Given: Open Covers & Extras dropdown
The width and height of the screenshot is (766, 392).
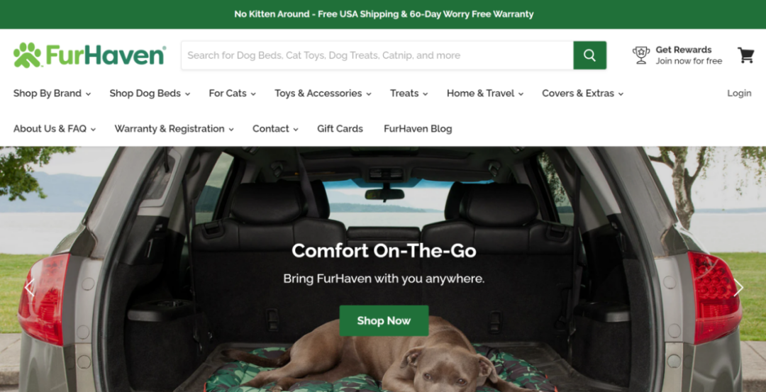Looking at the screenshot, I should click(x=583, y=94).
